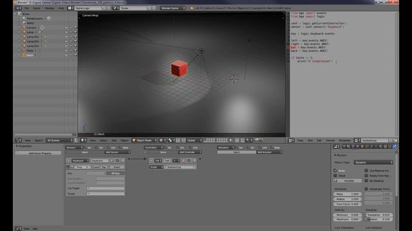Hide the block object via eye icon

[x=66, y=55]
